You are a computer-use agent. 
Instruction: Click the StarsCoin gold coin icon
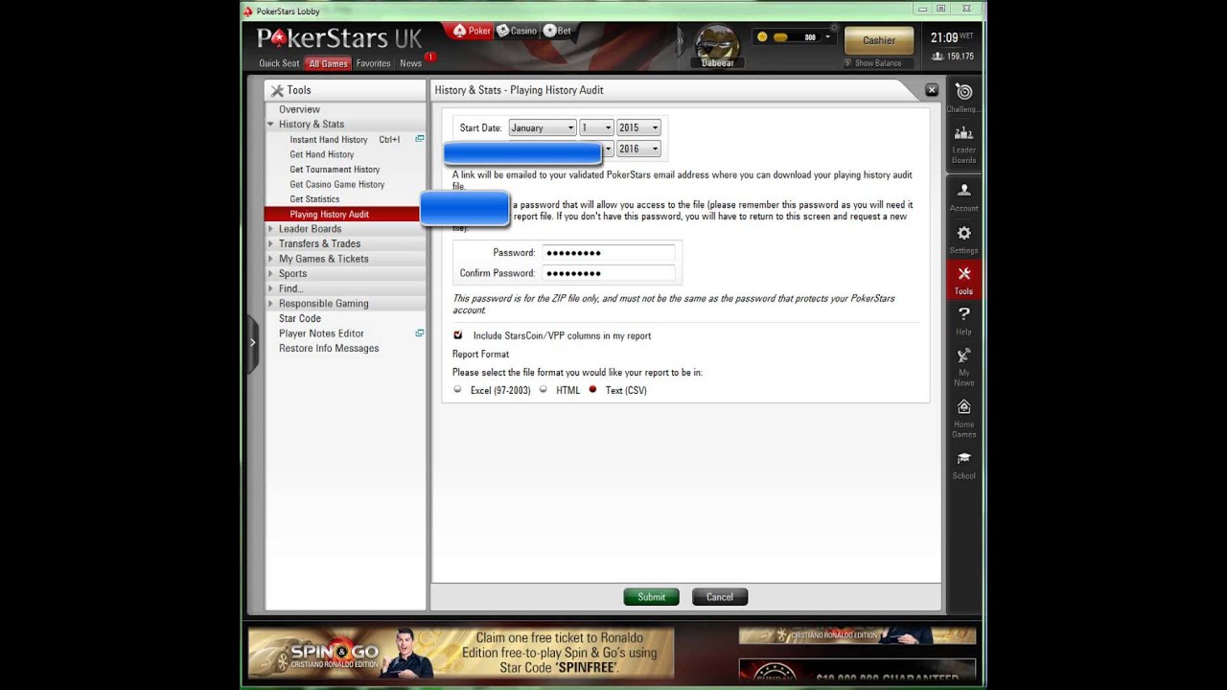tap(762, 37)
